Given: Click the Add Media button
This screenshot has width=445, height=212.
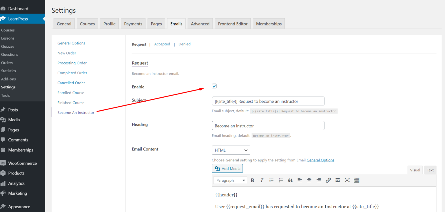Looking at the screenshot, I should [x=227, y=168].
